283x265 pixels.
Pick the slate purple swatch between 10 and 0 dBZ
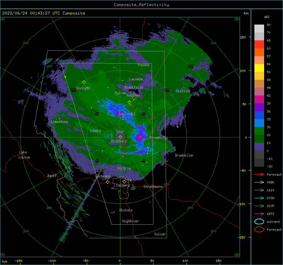coord(259,147)
